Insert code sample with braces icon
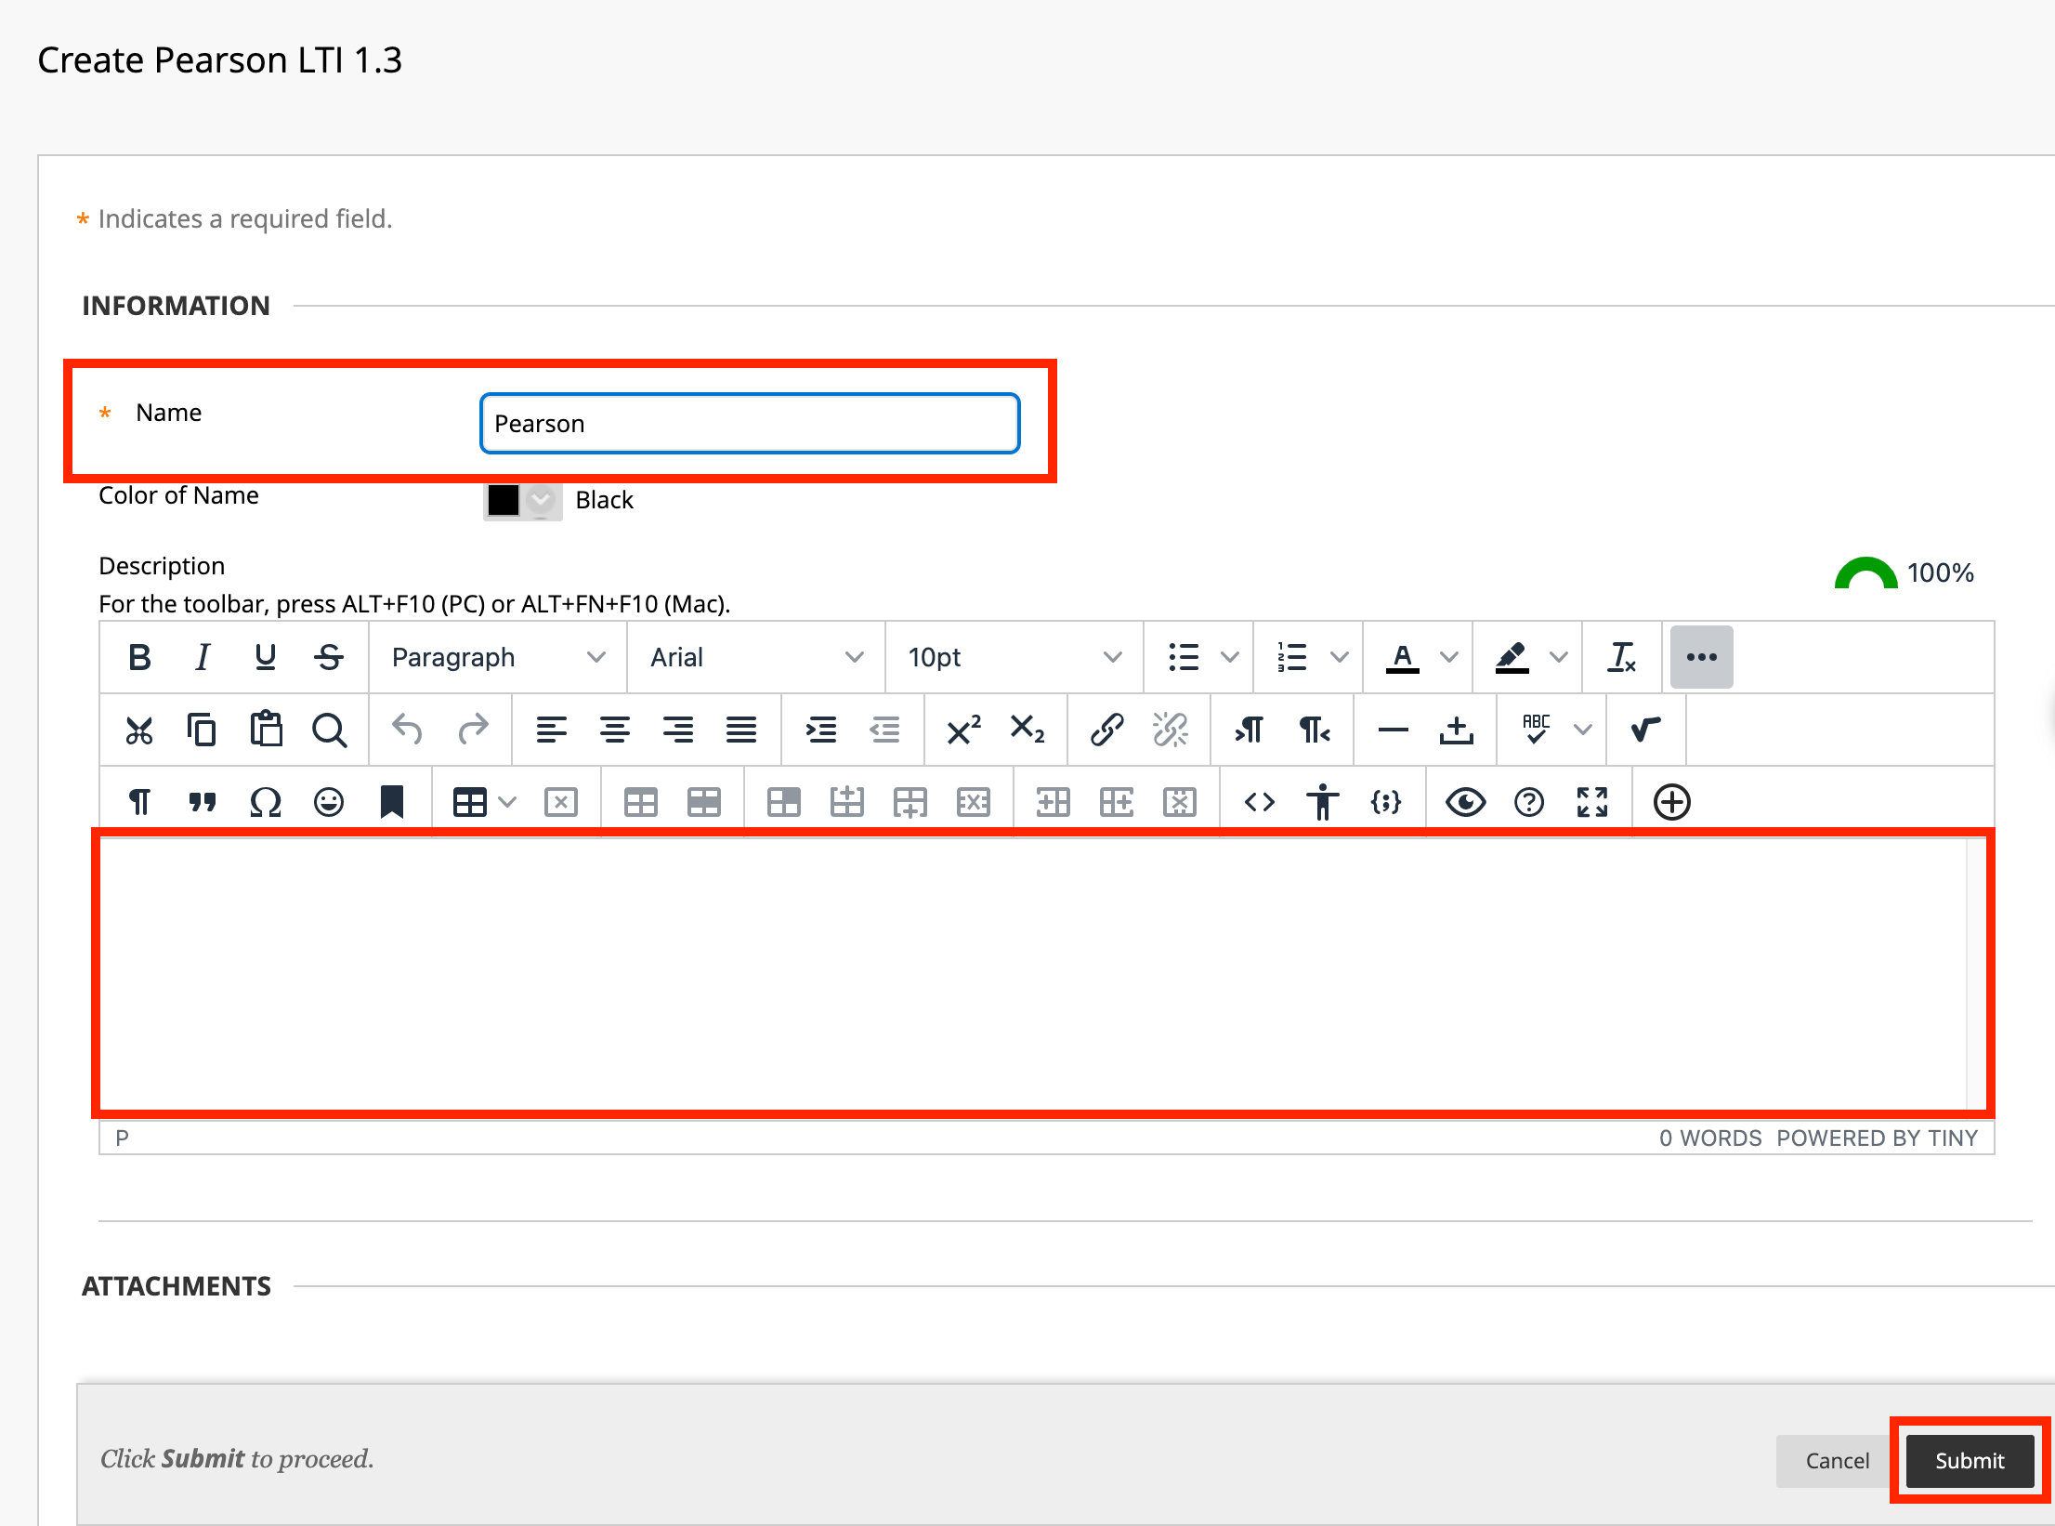 point(1386,802)
